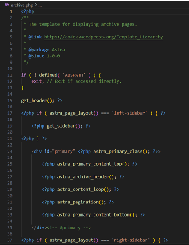This screenshot has height=245, width=189.
Task: Click line number 35 in gutter
Action: (9, 227)
